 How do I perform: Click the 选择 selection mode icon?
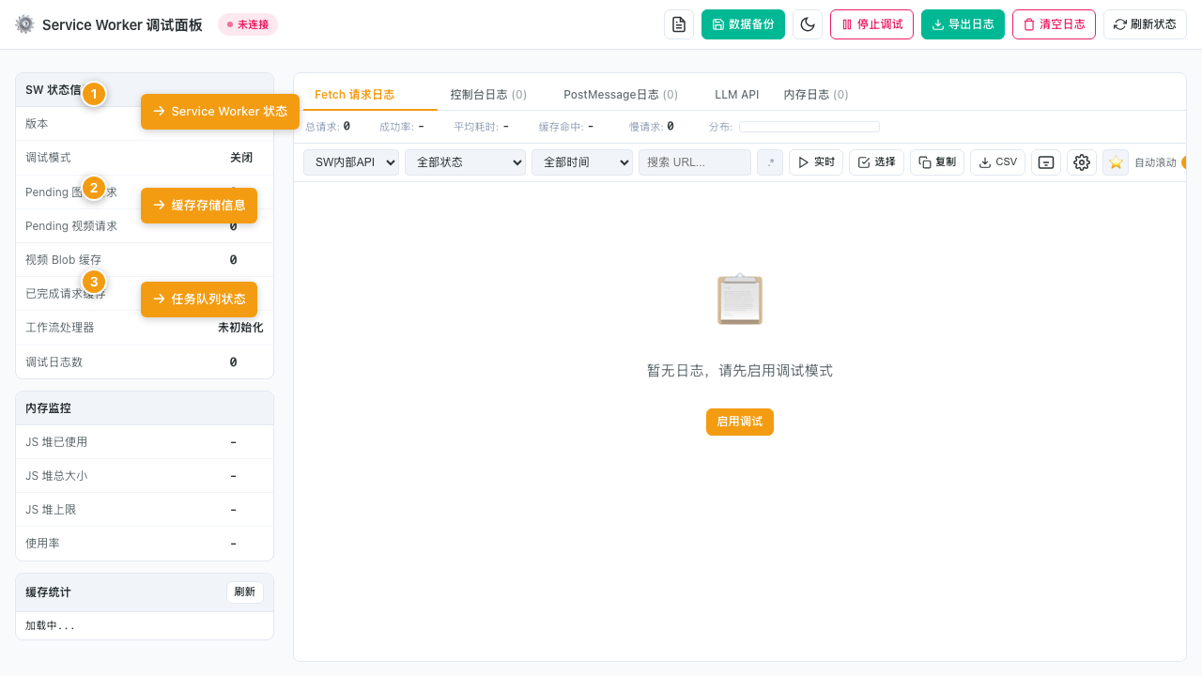[x=876, y=161]
